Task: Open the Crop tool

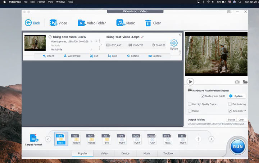Action: pos(113,56)
